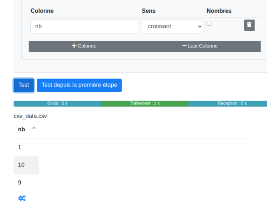Click the Envoi segment of the progress bar

coord(57,103)
